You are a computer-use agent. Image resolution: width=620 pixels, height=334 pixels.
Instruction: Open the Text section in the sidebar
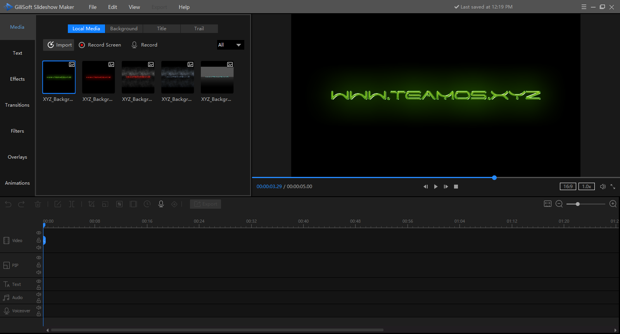tap(17, 53)
